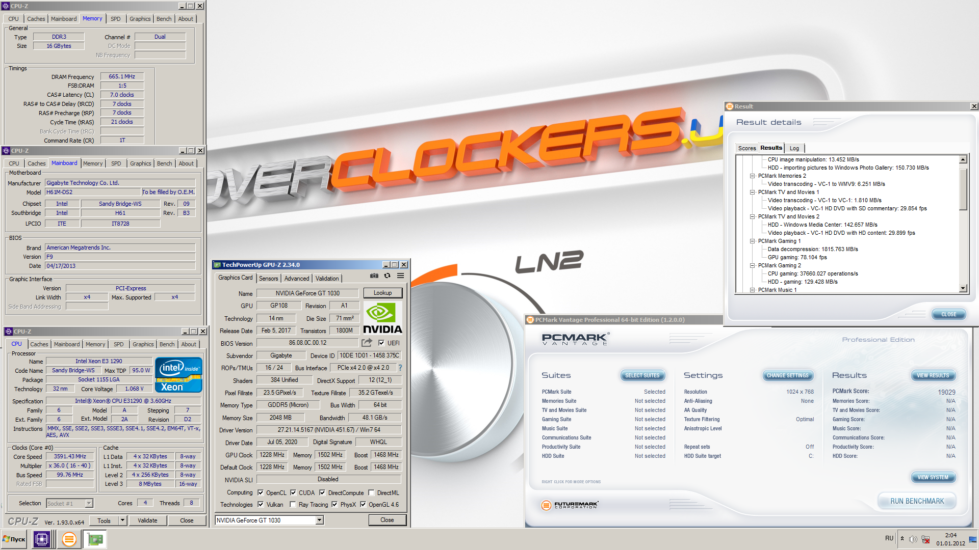The width and height of the screenshot is (979, 550).
Task: Toggle the Ray Tracing checkbox
Action: 293,504
